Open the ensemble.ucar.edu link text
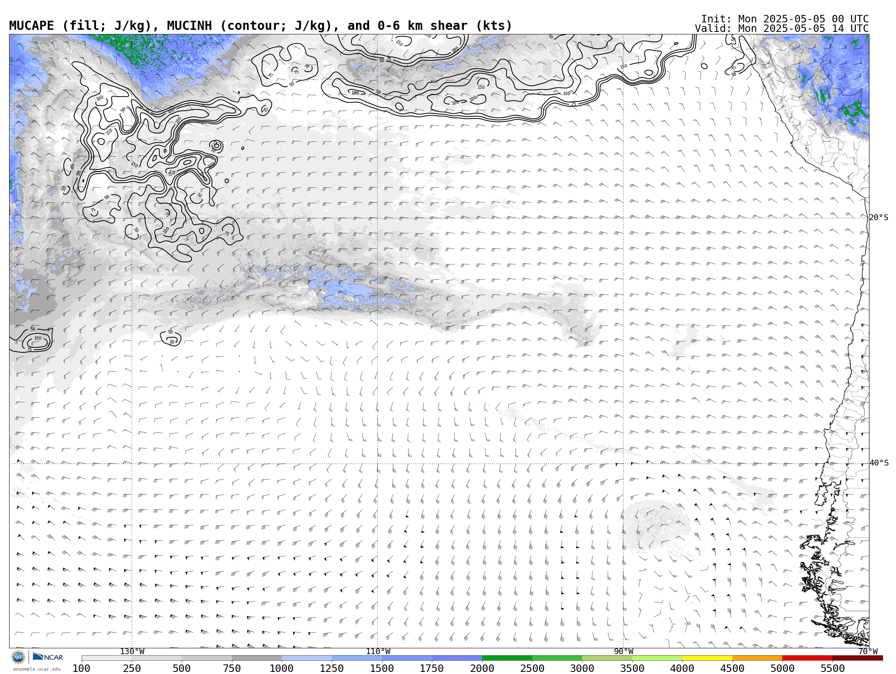896x674 pixels. point(37,669)
